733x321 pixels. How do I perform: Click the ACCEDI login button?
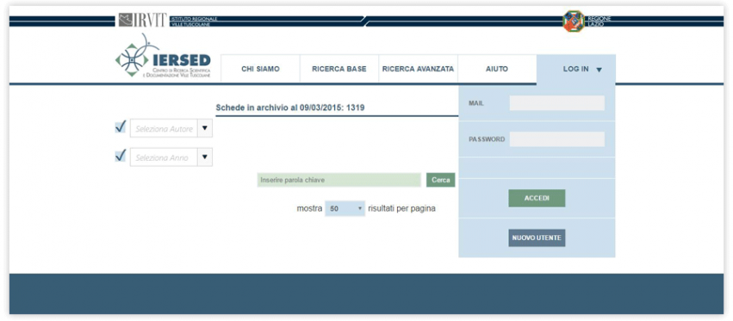tap(537, 198)
